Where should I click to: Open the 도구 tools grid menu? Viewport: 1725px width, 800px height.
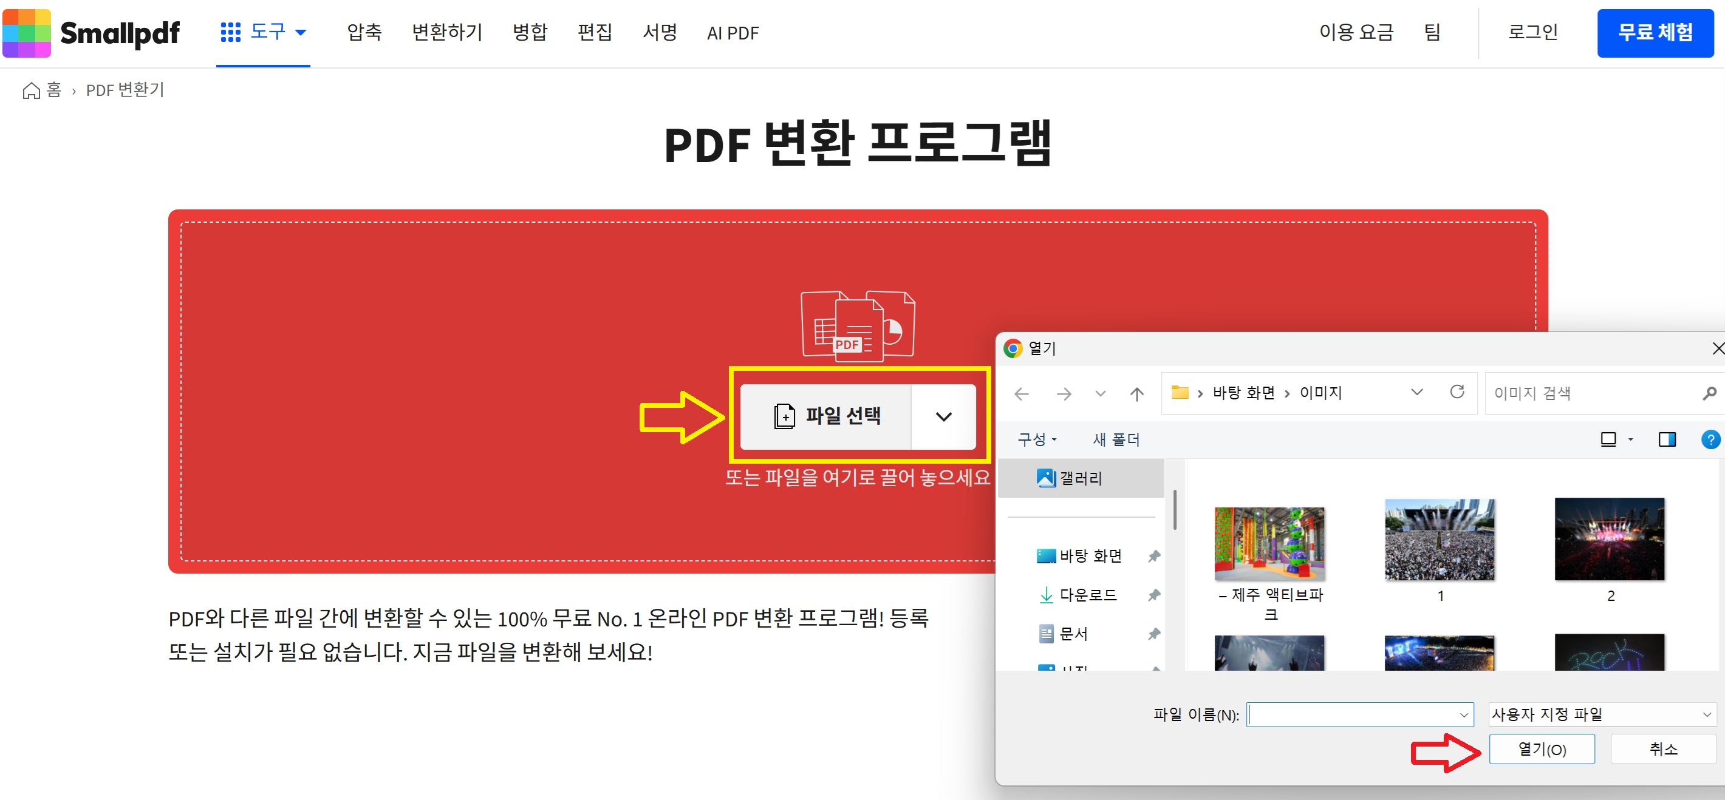pos(263,32)
